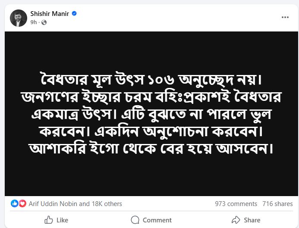Open the post options three-dot menu
This screenshot has height=228, width=299.
coord(285,17)
